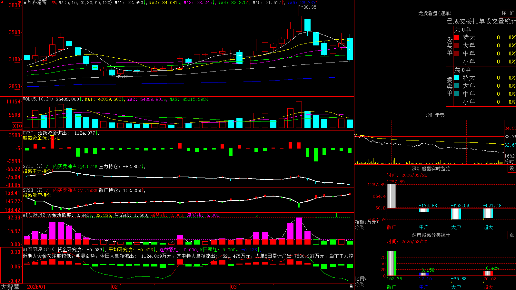Select 中户 category in 深市超赢分类统计

pos(424,287)
